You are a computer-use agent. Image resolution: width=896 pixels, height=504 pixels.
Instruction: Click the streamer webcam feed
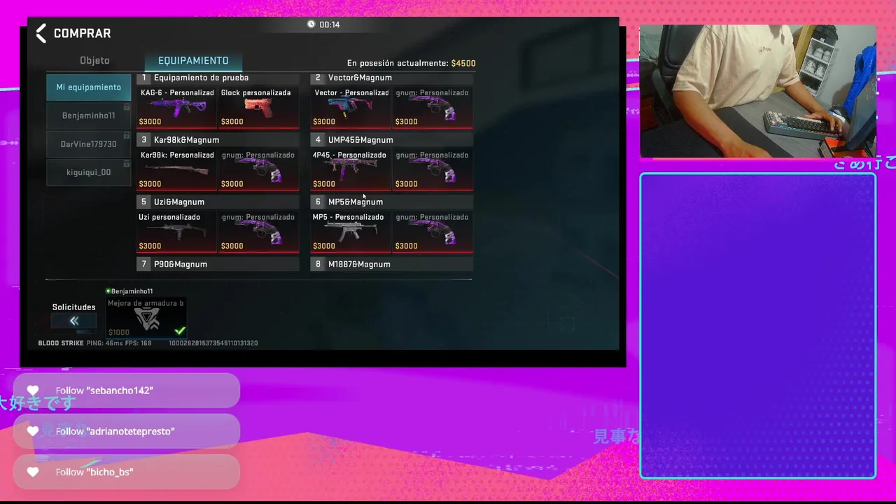[x=757, y=92]
